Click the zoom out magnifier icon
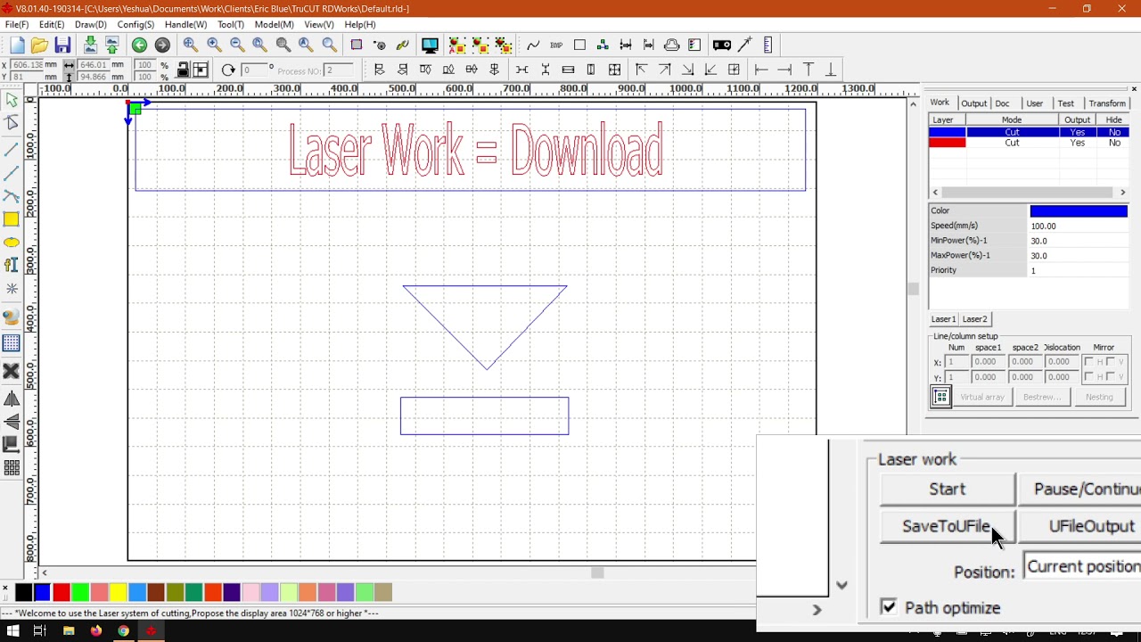 [237, 45]
